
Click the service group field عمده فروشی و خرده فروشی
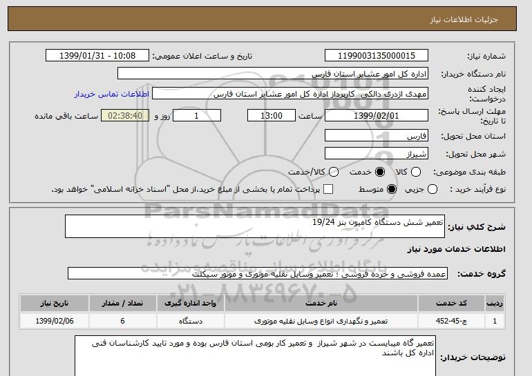258,273
